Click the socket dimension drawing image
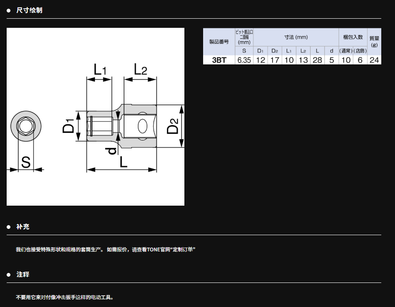 95,117
